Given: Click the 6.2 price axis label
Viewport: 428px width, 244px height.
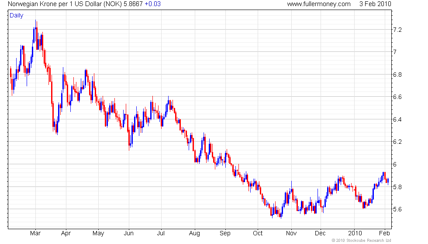Looking at the screenshot, I should coord(397,142).
